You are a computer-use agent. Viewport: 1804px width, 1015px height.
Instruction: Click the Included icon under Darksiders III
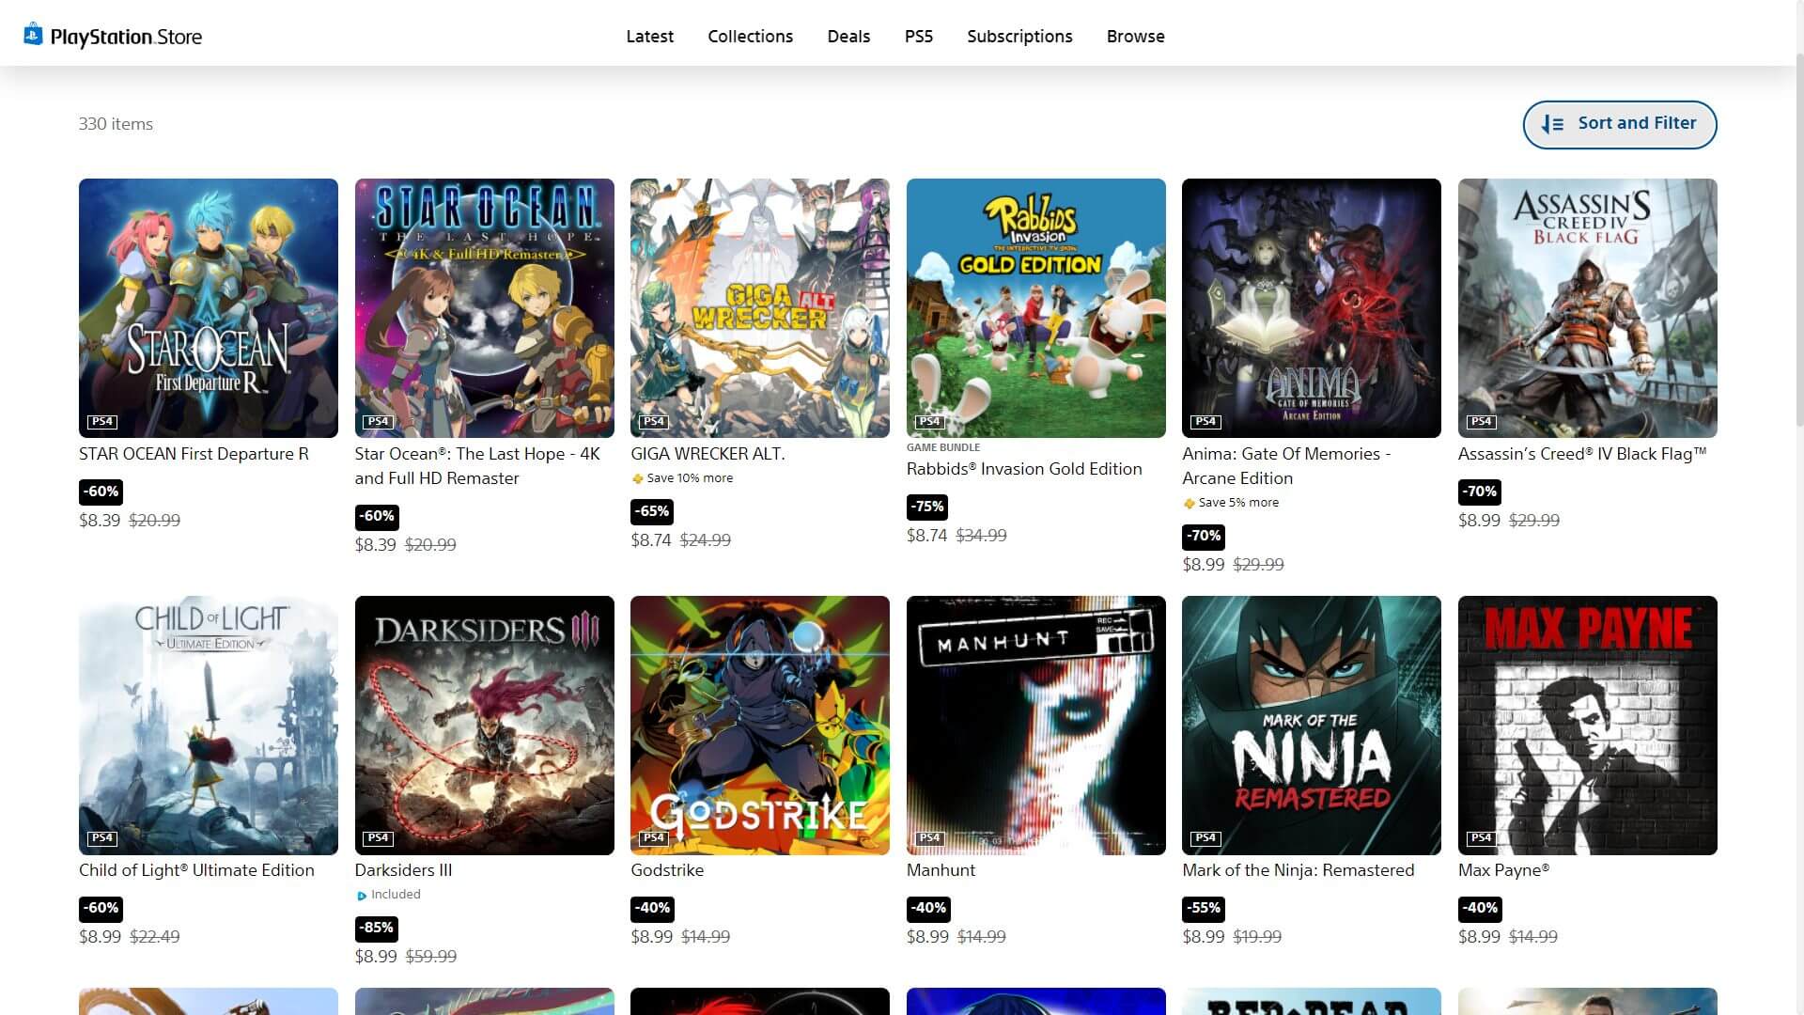pos(362,896)
